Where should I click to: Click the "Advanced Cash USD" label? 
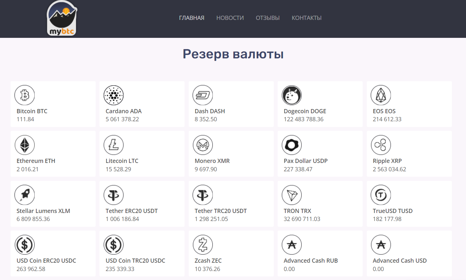click(400, 261)
